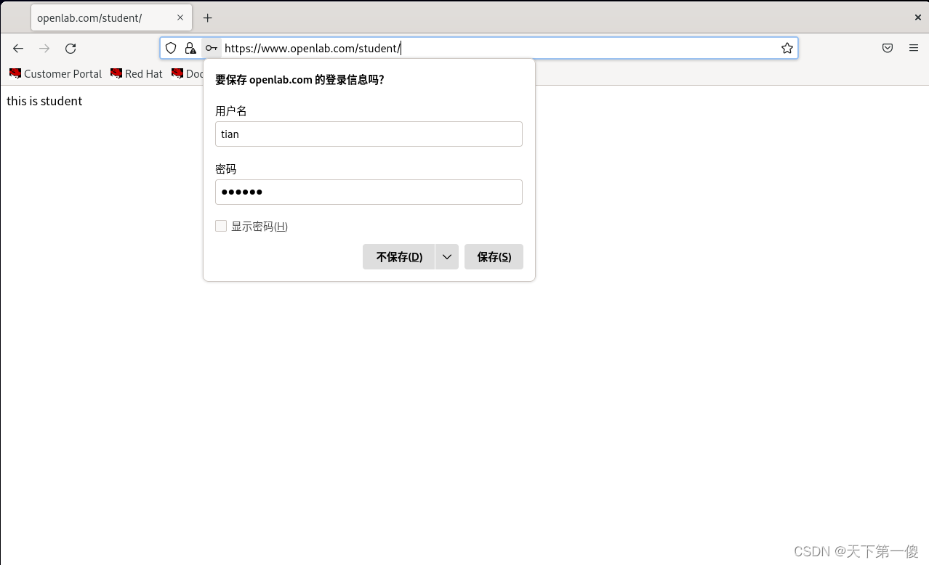Screen dimensions: 929x565
Task: Click the key icon for saved logins
Action: pyautogui.click(x=211, y=48)
